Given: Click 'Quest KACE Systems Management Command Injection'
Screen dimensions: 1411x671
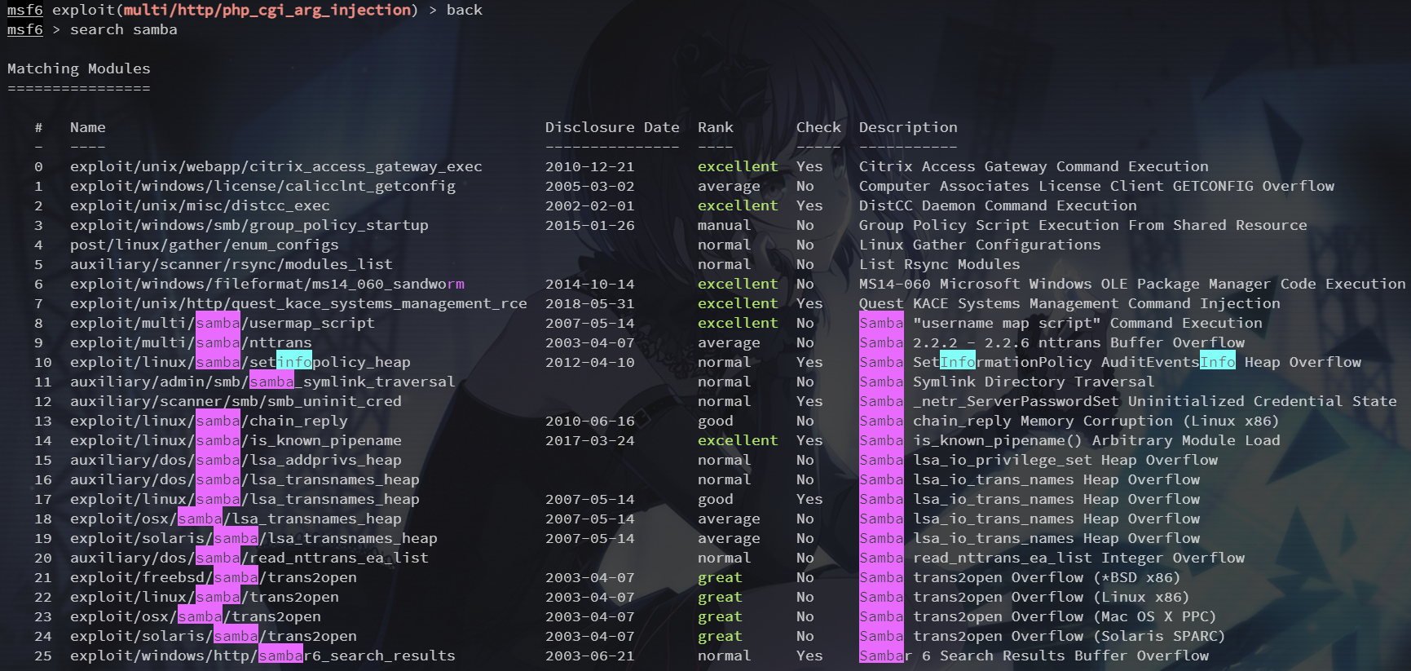Looking at the screenshot, I should pyautogui.click(x=1069, y=303).
